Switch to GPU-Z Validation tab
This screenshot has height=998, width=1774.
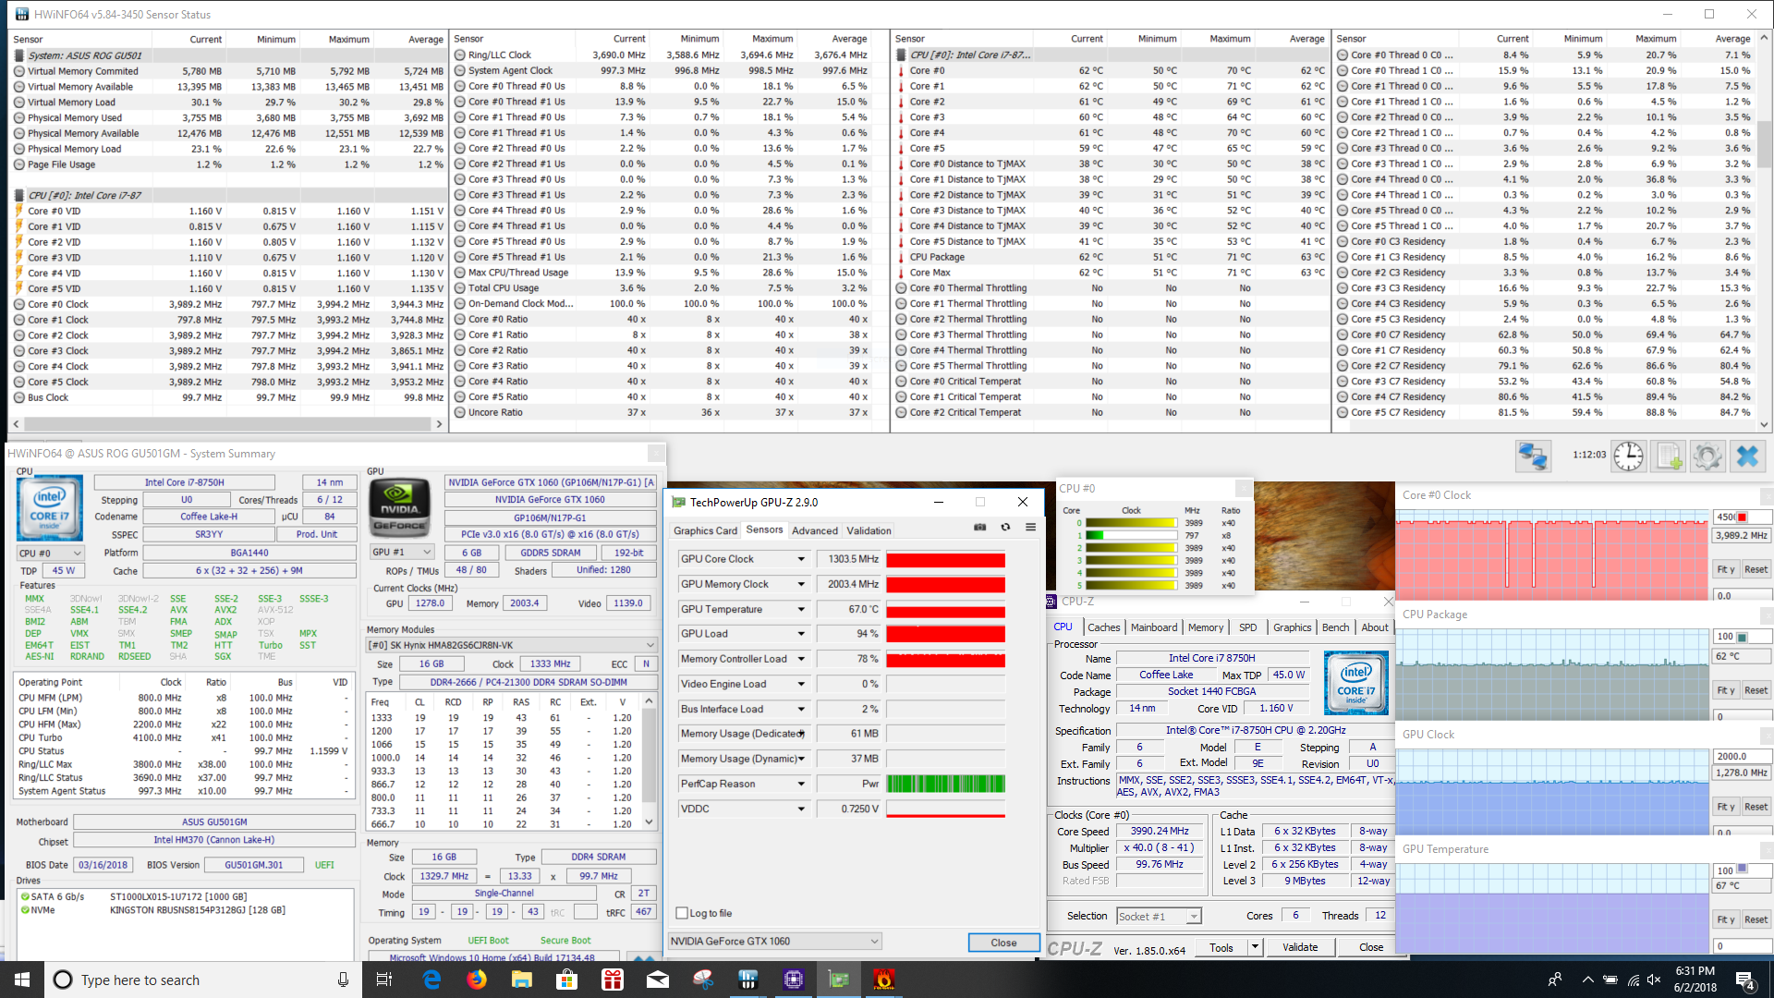(869, 530)
